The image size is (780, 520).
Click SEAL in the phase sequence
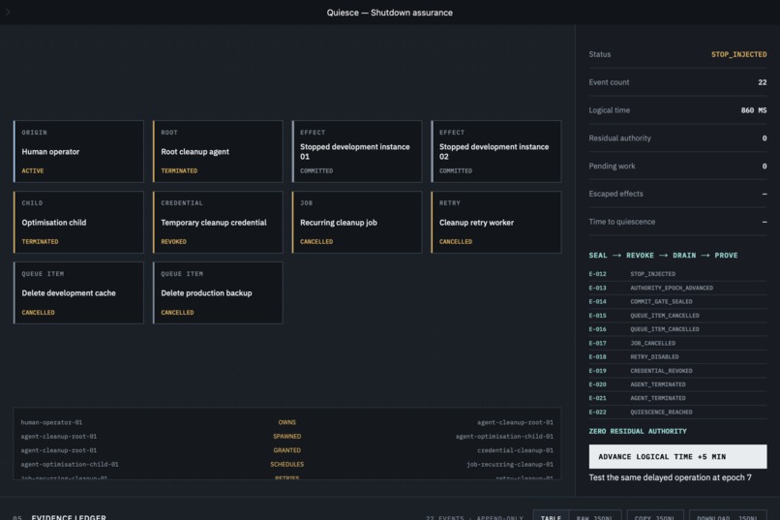[598, 256]
